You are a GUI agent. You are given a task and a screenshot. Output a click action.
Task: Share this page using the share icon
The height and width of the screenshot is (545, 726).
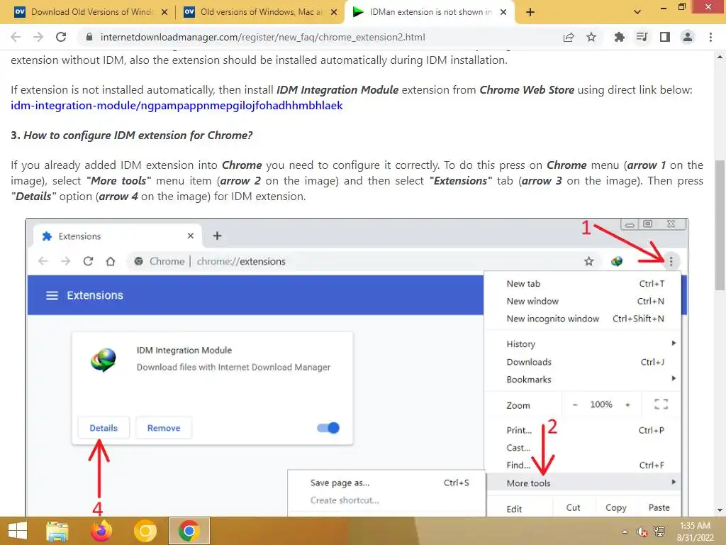pyautogui.click(x=569, y=37)
